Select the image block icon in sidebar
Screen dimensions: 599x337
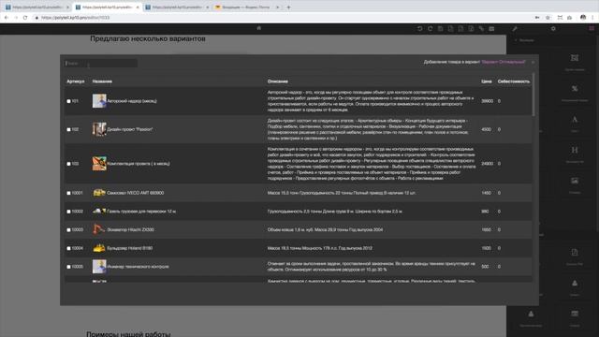(x=575, y=181)
